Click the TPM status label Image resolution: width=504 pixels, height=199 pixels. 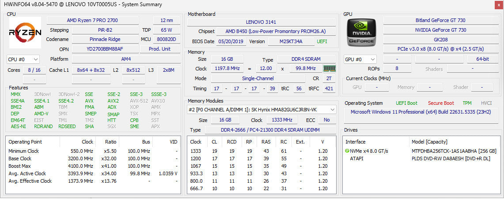467,103
